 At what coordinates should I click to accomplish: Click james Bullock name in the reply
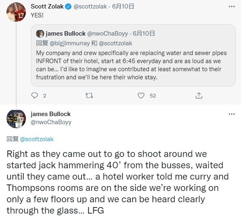tap(51, 114)
